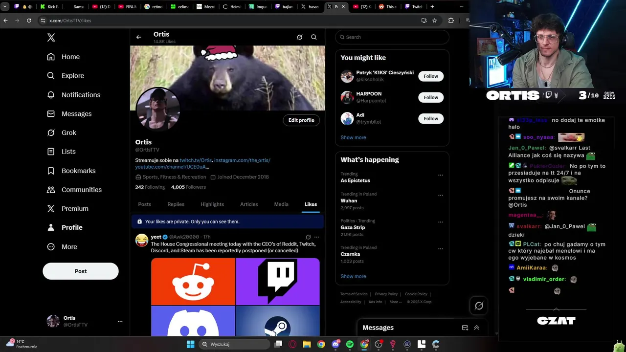Open the bear header banner image

tap(227, 78)
